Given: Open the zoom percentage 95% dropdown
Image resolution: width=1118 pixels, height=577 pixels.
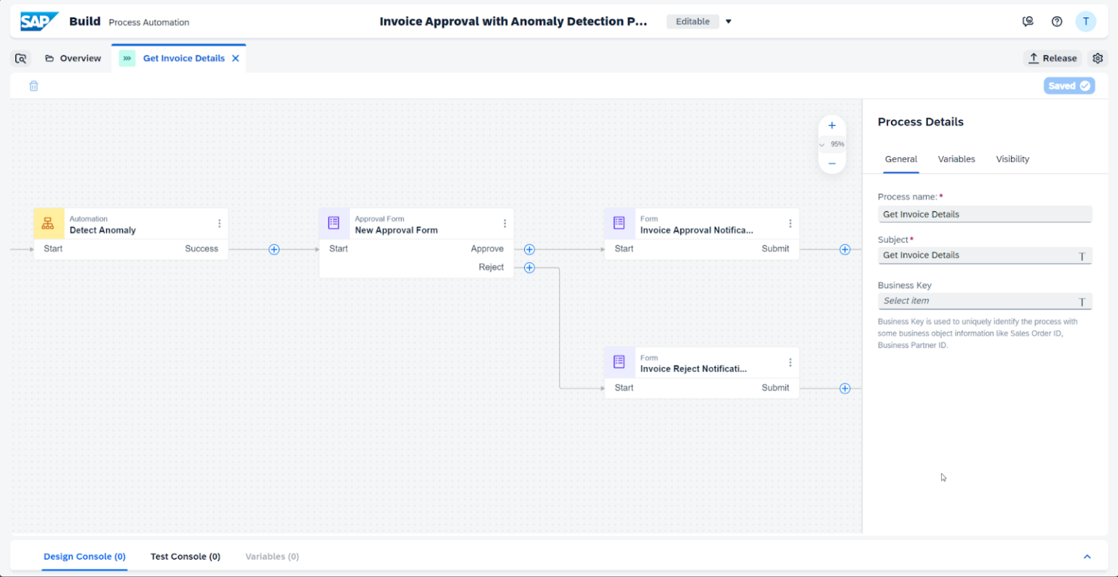Looking at the screenshot, I should coord(833,145).
